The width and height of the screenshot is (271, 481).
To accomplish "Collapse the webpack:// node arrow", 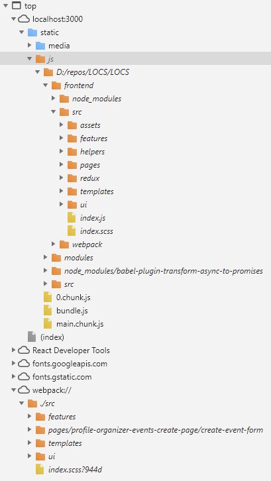I will point(13,390).
